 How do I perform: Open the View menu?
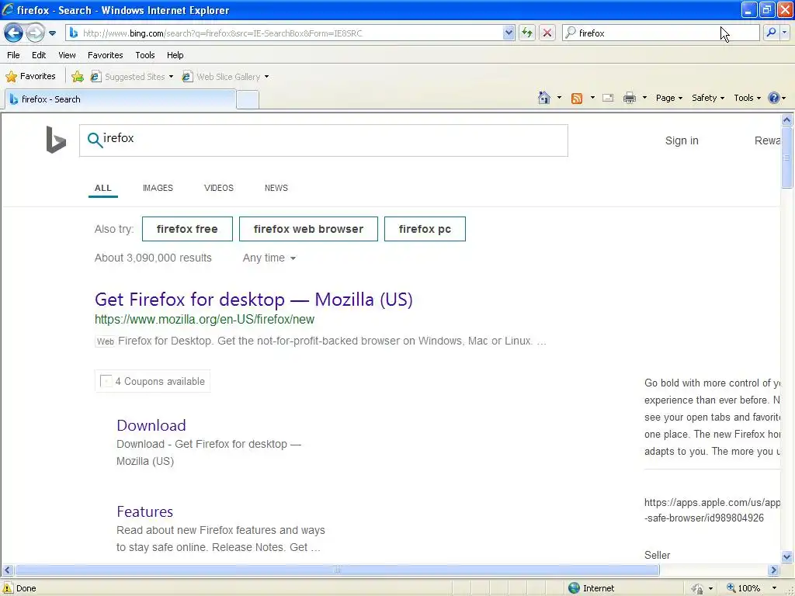pyautogui.click(x=67, y=55)
